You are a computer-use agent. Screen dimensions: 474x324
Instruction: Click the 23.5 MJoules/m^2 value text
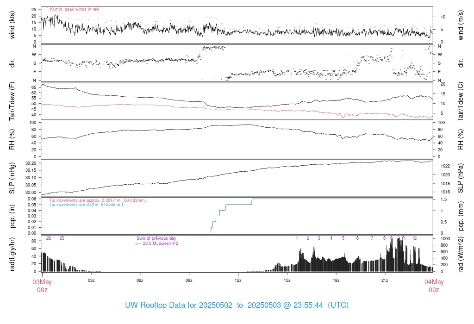(x=156, y=243)
